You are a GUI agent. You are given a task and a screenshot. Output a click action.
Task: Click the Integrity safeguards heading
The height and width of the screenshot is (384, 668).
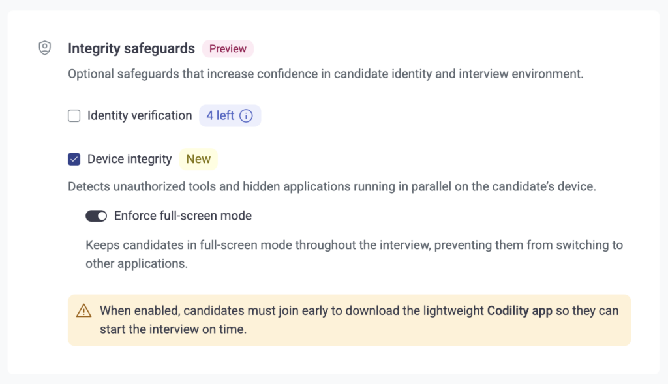coord(131,48)
